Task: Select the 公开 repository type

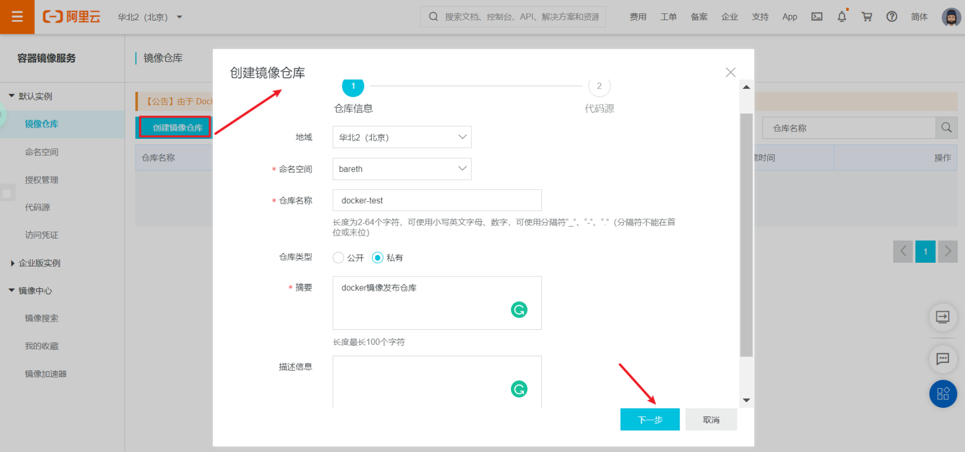Action: click(x=338, y=258)
